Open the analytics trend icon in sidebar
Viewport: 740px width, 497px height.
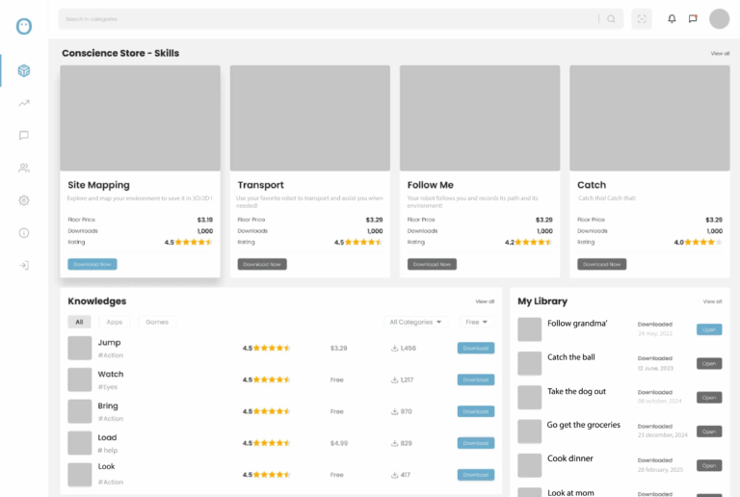pyautogui.click(x=24, y=103)
